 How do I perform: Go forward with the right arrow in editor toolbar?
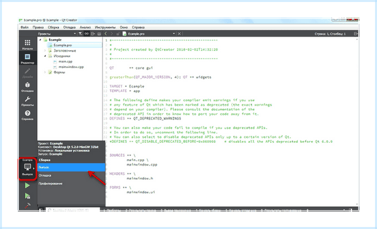click(112, 34)
